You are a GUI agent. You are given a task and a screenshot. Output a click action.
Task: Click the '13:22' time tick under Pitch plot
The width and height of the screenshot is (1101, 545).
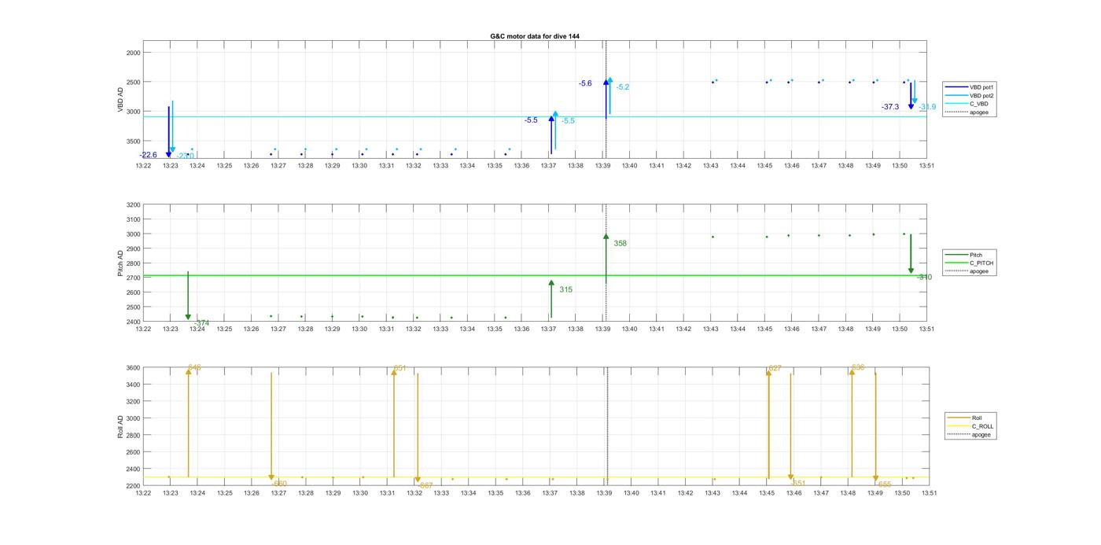[143, 330]
